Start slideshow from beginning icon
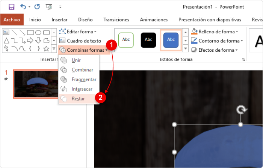 point(49,7)
